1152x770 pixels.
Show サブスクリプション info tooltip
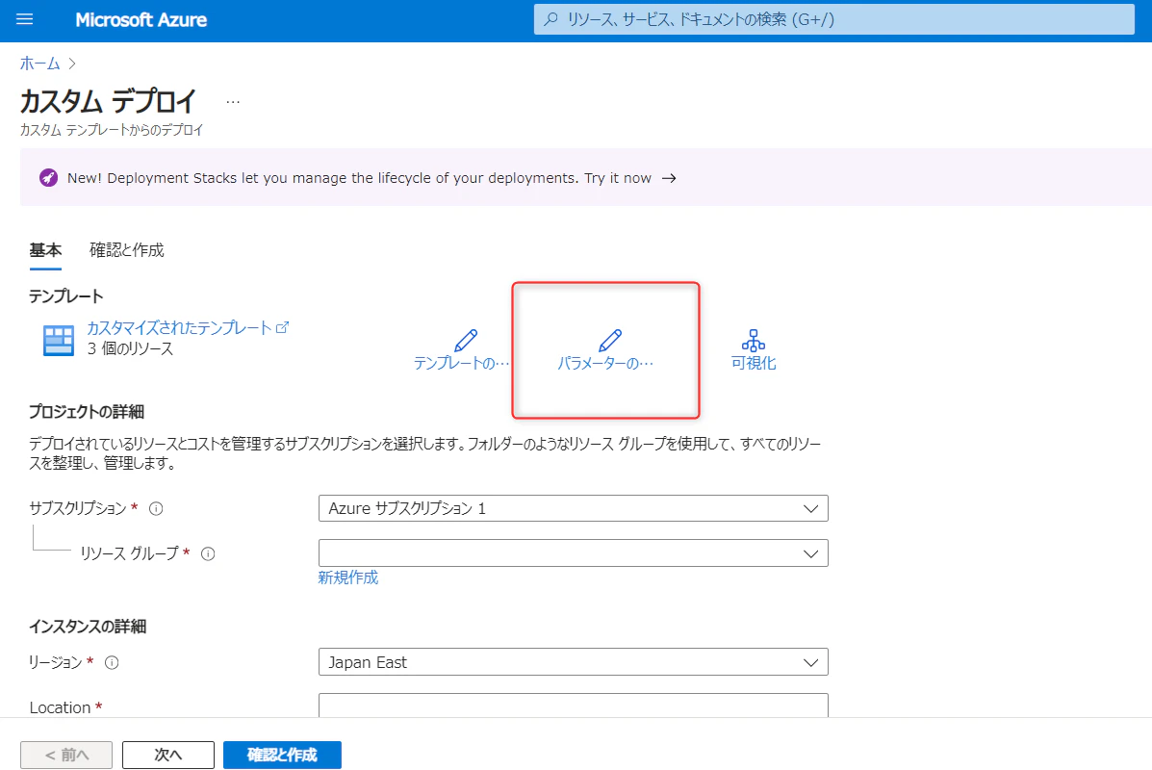point(156,508)
